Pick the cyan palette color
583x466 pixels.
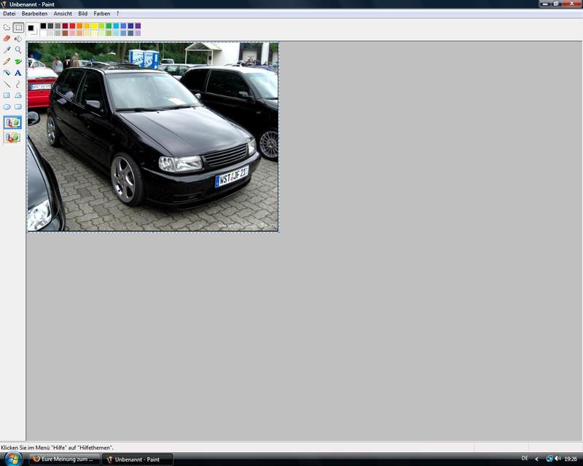116,25
